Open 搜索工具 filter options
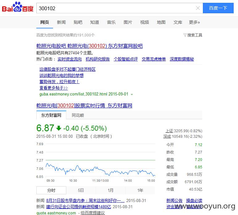The image size is (238, 215). tap(193, 35)
